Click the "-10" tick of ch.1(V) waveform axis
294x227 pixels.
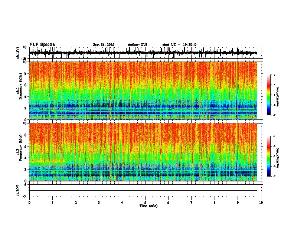coord(24,59)
